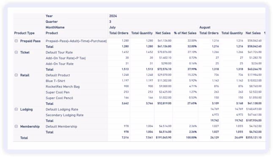Select the Super Cool Pen product row
Screen dimensions: 273x157
click(57, 92)
